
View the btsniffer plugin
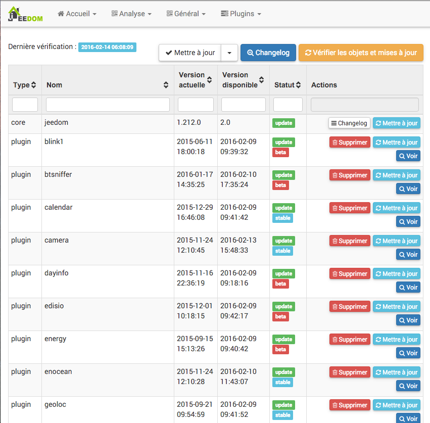pyautogui.click(x=408, y=189)
